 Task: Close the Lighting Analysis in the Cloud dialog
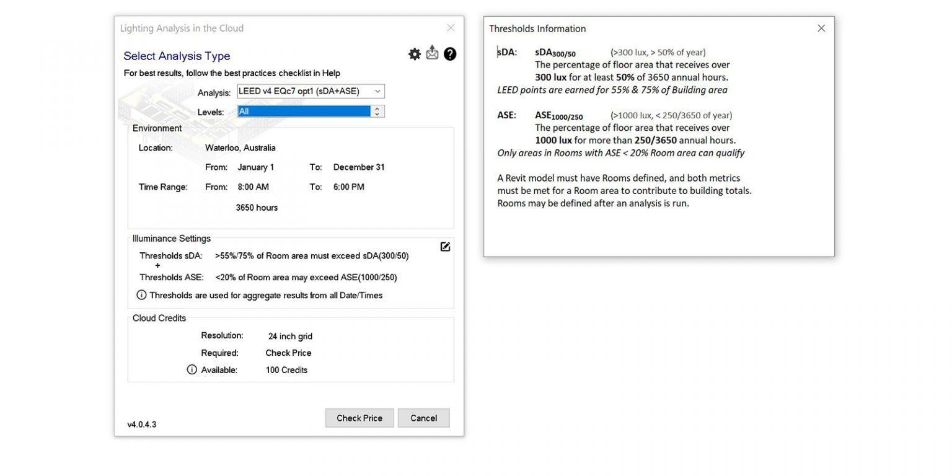[451, 28]
